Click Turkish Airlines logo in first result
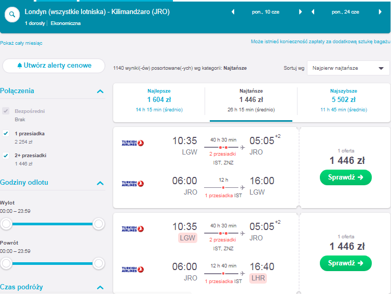Screen dimensions: 391x294 [x=132, y=143]
